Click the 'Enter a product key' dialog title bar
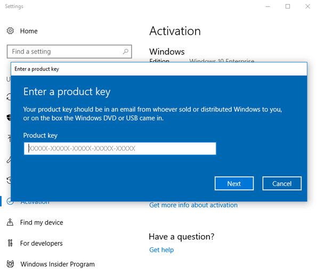 point(159,69)
